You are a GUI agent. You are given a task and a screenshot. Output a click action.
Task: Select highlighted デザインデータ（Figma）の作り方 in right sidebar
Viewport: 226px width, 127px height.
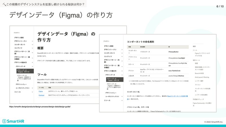[x=115, y=80]
